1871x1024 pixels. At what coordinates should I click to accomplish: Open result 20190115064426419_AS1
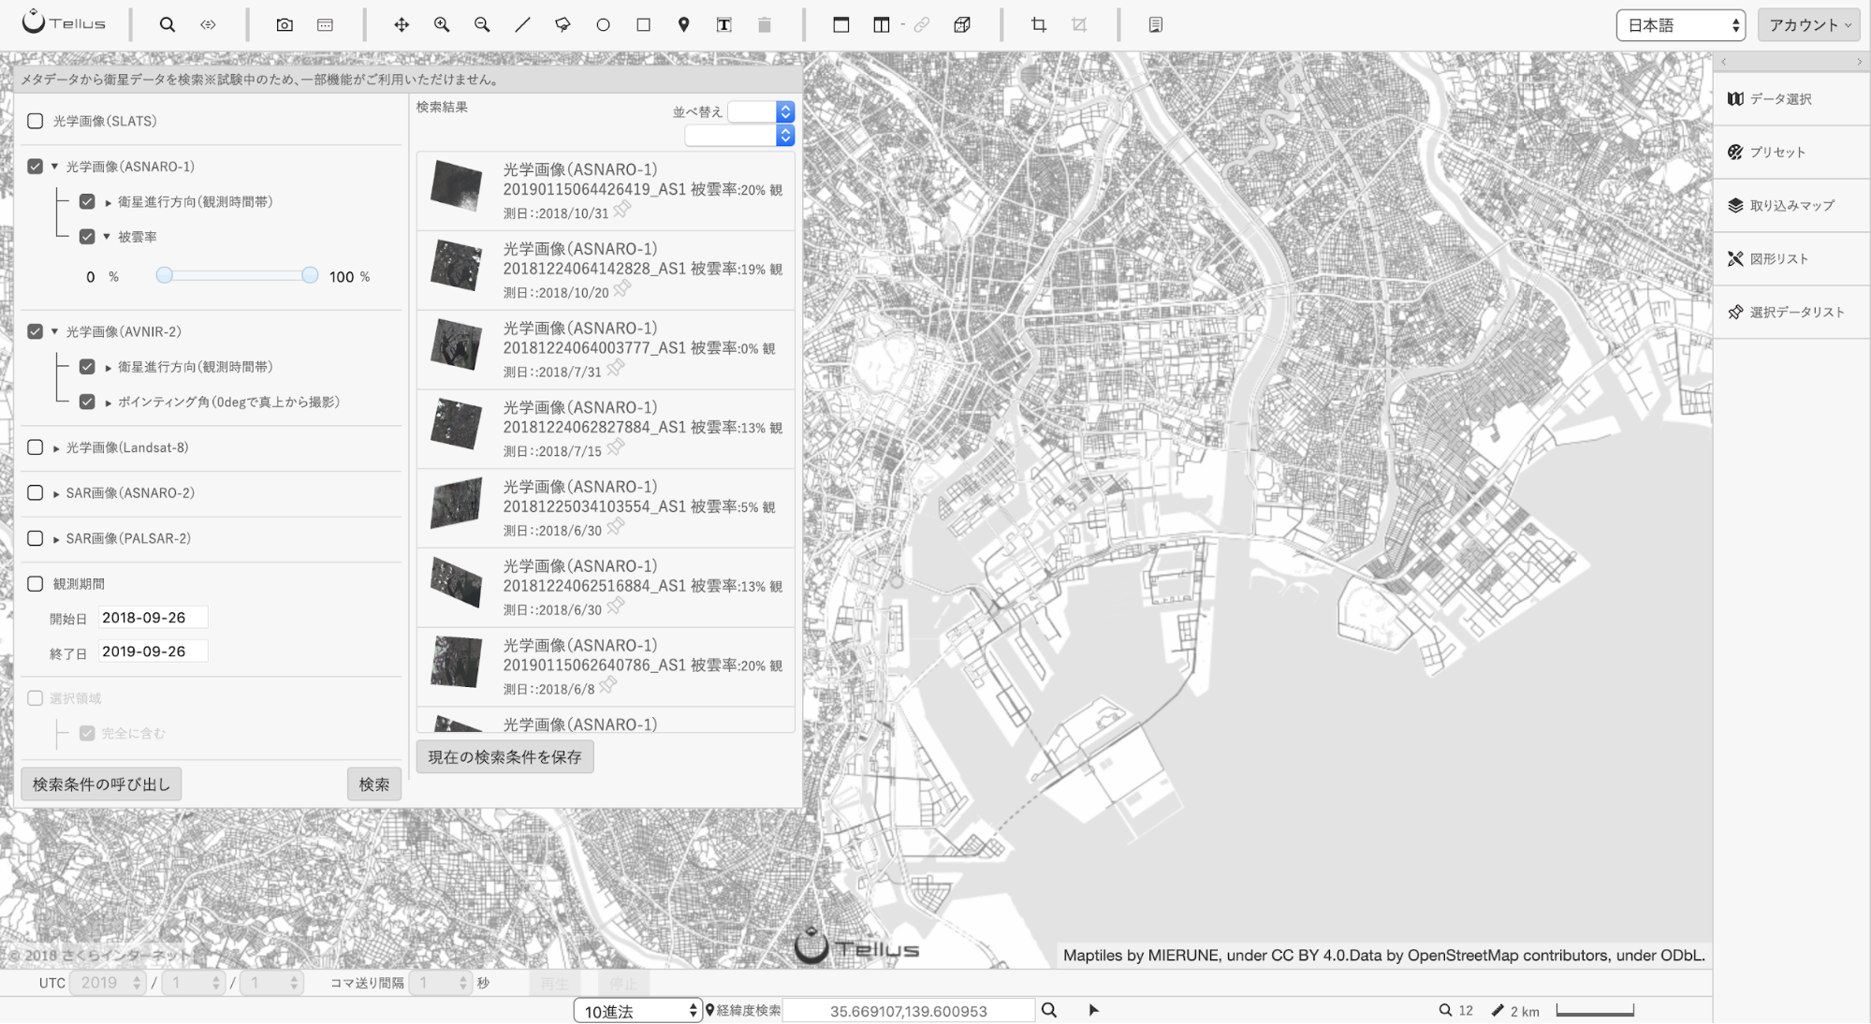[606, 191]
